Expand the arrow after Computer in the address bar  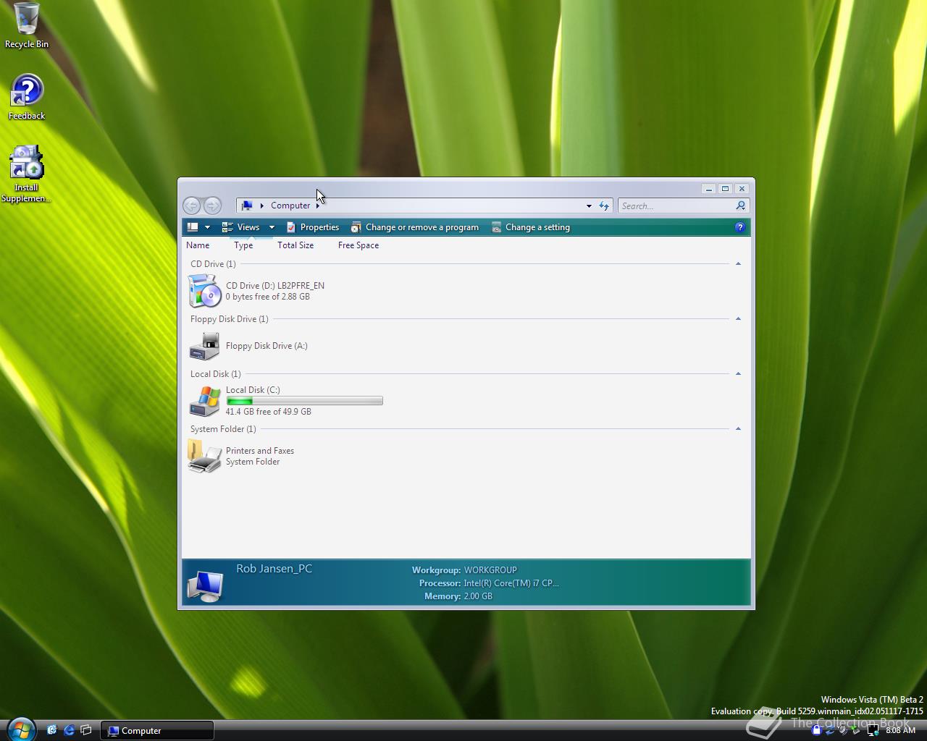[x=317, y=206]
